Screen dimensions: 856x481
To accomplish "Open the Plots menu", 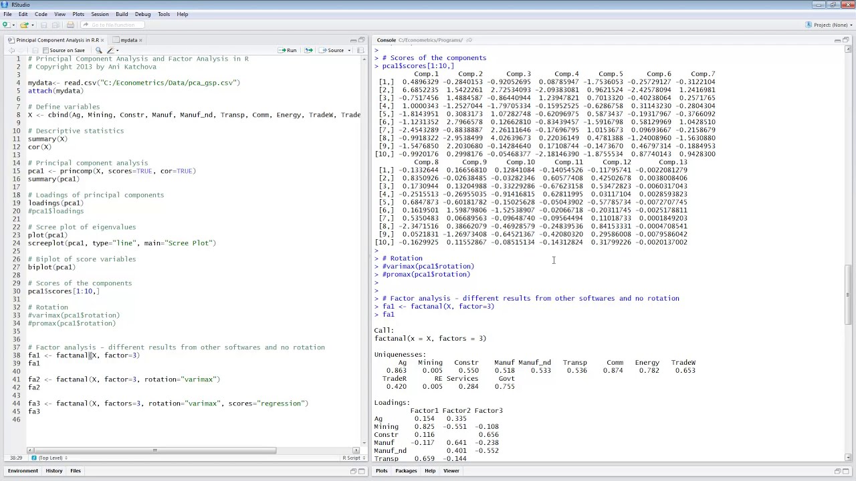I will tap(78, 14).
